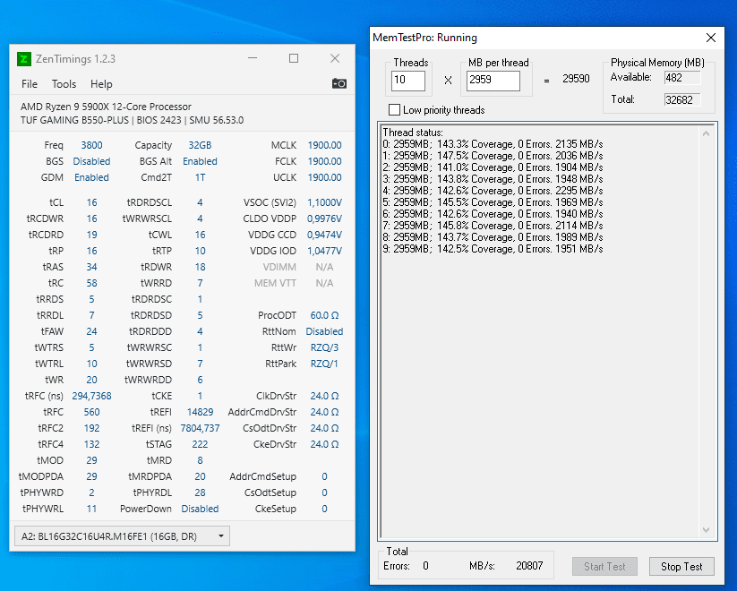Close the ZenTimings window
Image resolution: width=737 pixels, height=591 pixels.
(x=335, y=58)
